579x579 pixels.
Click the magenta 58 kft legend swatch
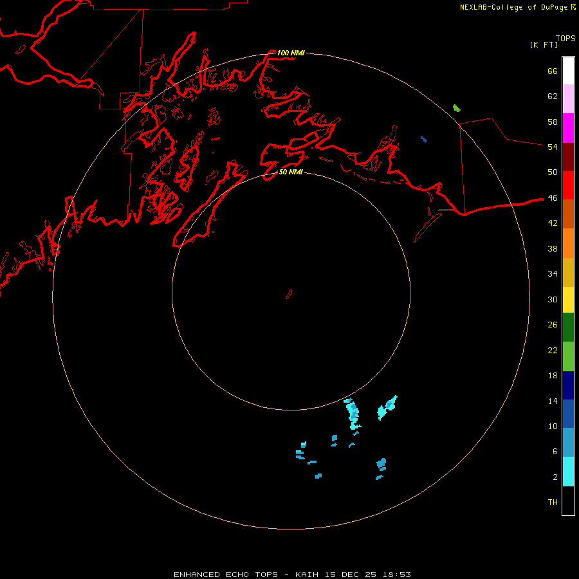click(568, 128)
